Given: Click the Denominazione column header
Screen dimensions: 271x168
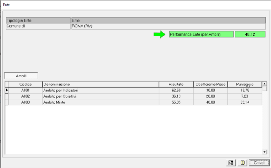Looking at the screenshot, I should click(101, 85).
